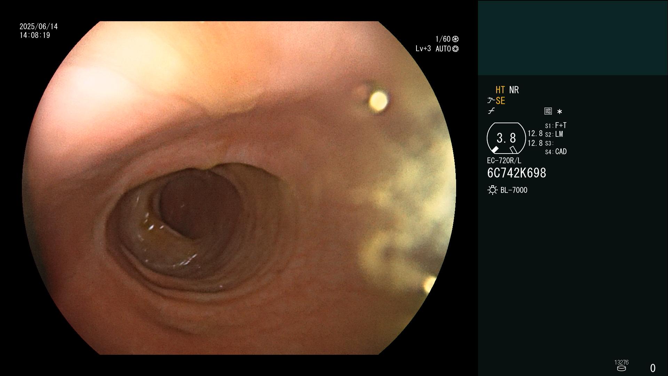Click the 1/60 shutter speed value

tap(443, 39)
